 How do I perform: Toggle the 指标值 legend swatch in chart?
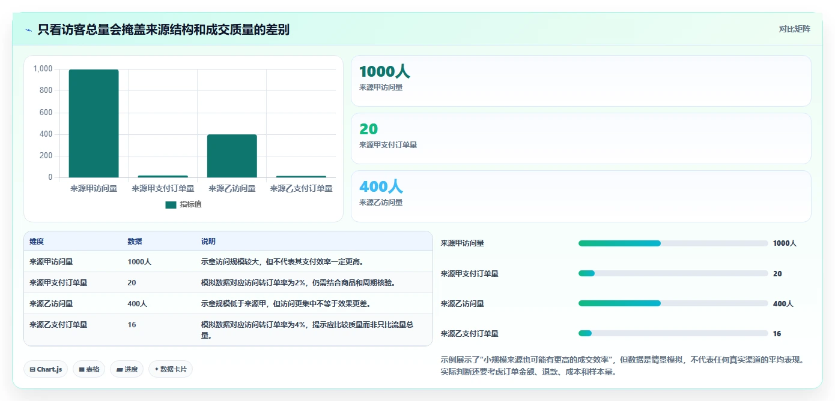click(171, 204)
